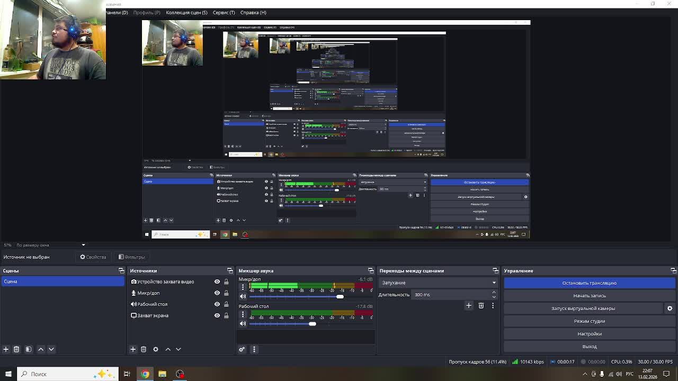
Task: Decrease transition duration with the down arrow
Action: click(494, 297)
